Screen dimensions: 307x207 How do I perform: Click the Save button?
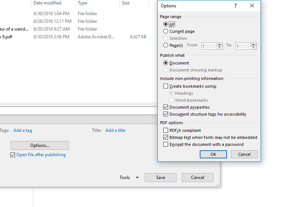pos(161,178)
